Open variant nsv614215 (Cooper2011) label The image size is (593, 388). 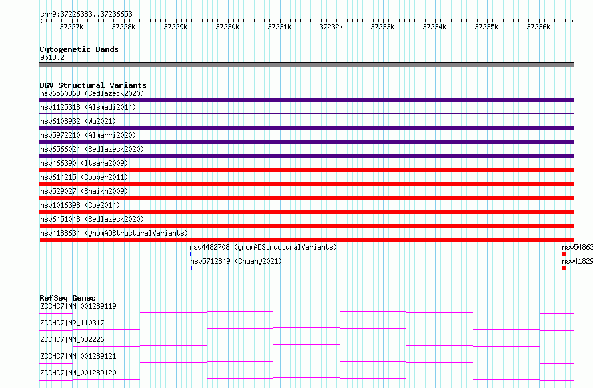pos(84,177)
